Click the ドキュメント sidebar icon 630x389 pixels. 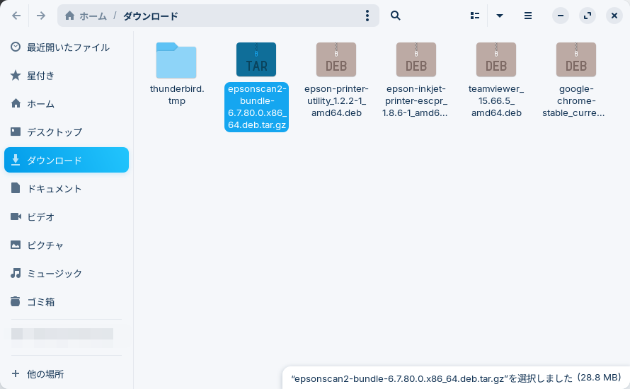(16, 189)
